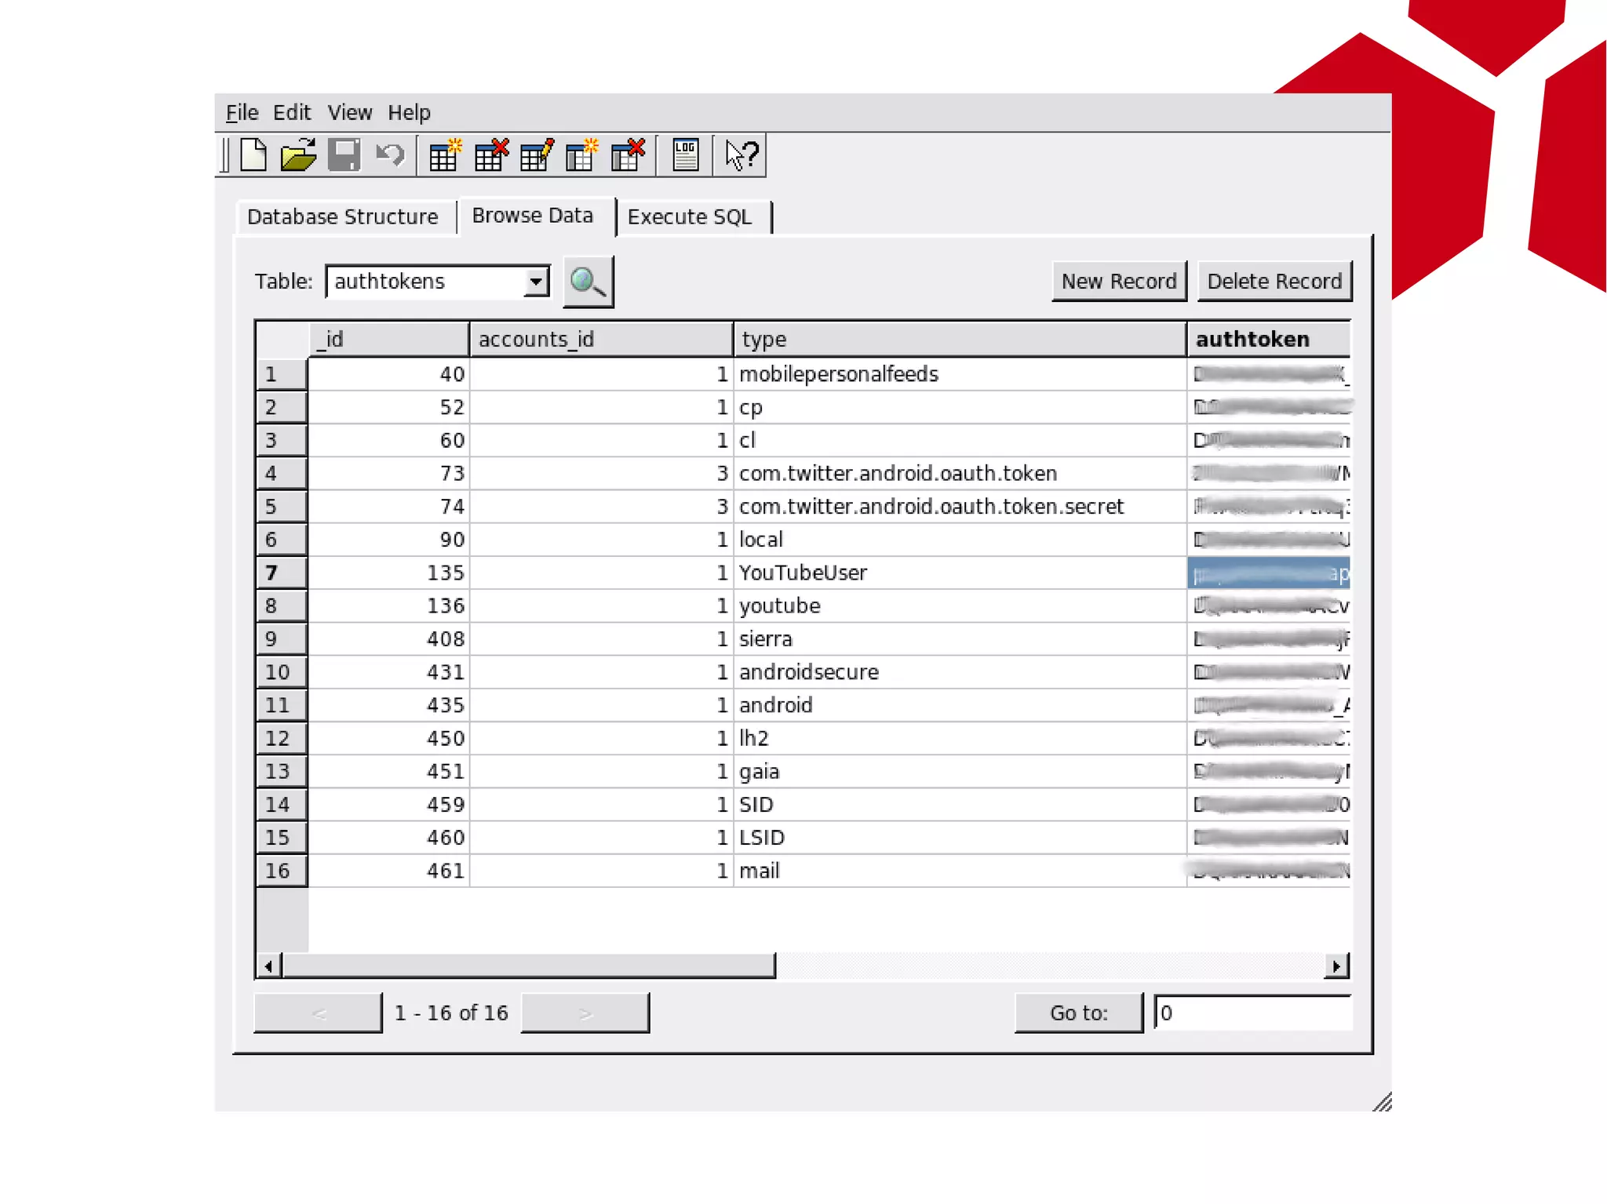Click the Delete Index toolbar icon
Image resolution: width=1607 pixels, height=1204 pixels.
tap(628, 155)
